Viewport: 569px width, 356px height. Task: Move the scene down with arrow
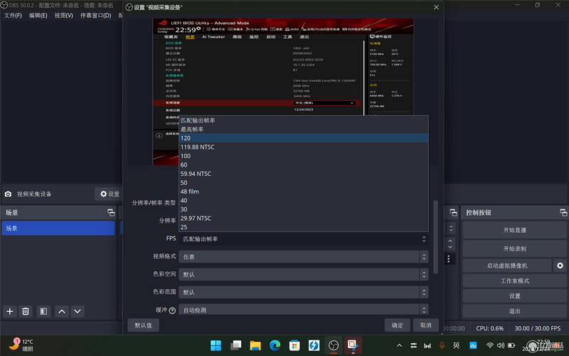78,311
